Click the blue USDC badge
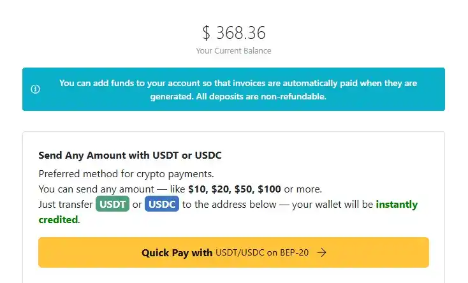This screenshot has height=283, width=468. click(x=162, y=204)
